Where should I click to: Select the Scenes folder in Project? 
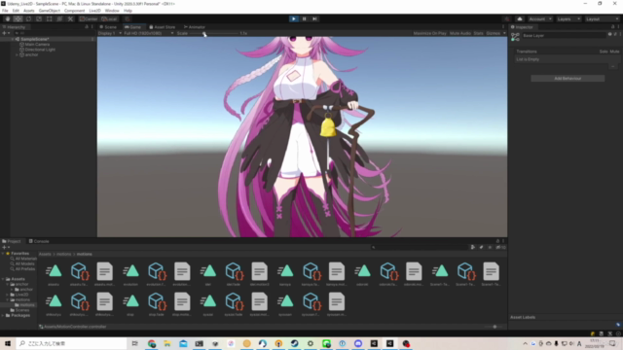tap(19, 310)
